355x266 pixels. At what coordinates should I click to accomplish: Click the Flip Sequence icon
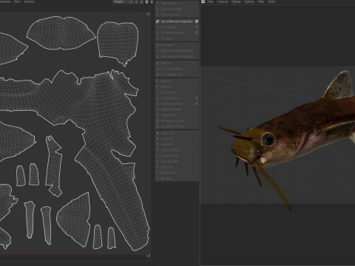tap(158, 161)
